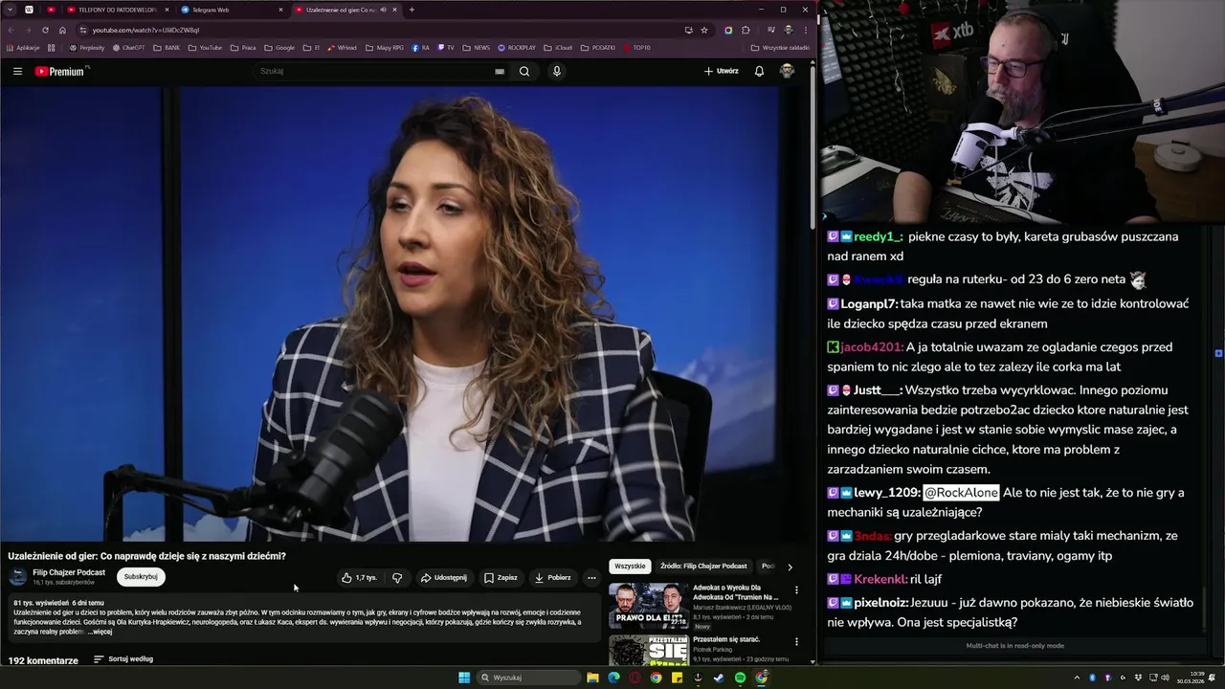The image size is (1225, 689).
Task: Open the Utwórz create menu
Action: (x=722, y=71)
